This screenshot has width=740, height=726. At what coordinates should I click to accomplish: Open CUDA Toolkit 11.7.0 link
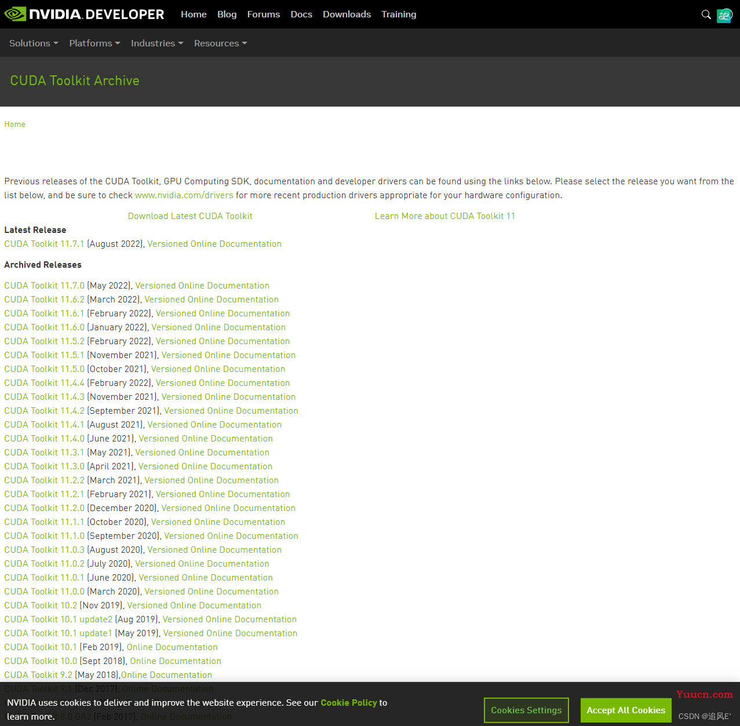(44, 286)
